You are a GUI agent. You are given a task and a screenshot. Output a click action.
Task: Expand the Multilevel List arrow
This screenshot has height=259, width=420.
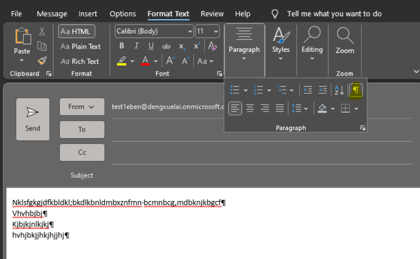click(x=291, y=90)
